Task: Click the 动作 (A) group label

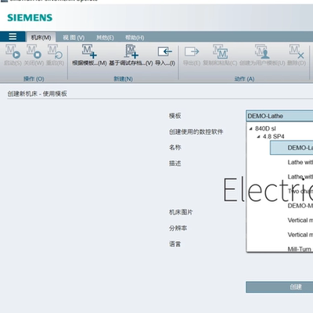Action: tap(244, 79)
